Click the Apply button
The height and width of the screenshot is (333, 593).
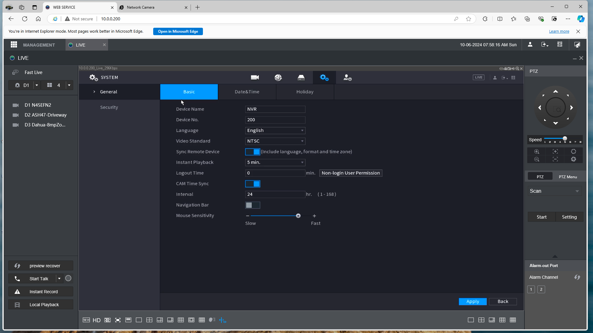(473, 302)
